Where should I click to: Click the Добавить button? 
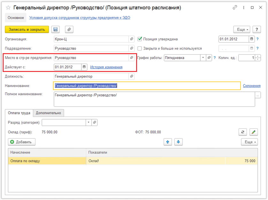point(22,142)
